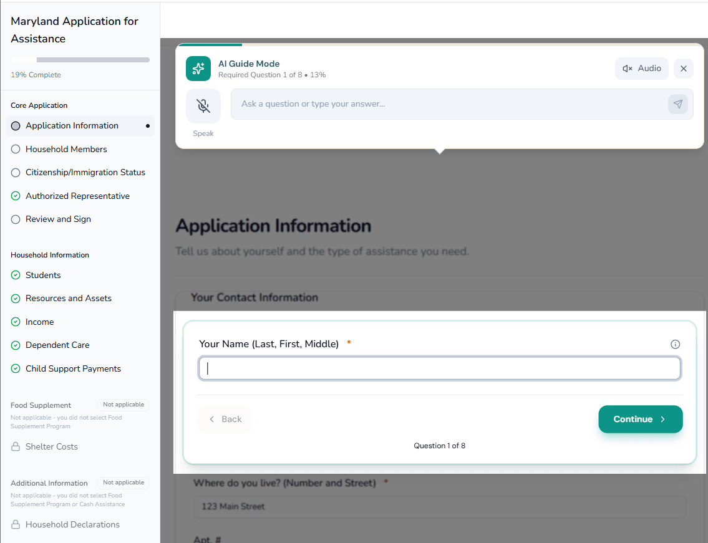Open the Authorized Representative section
Screen dimensions: 708x543
(77, 196)
